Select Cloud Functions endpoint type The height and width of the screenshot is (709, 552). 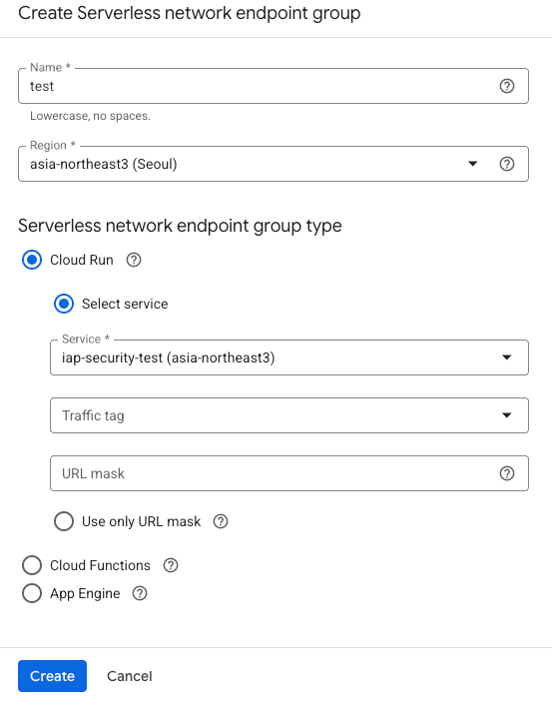[x=32, y=565]
